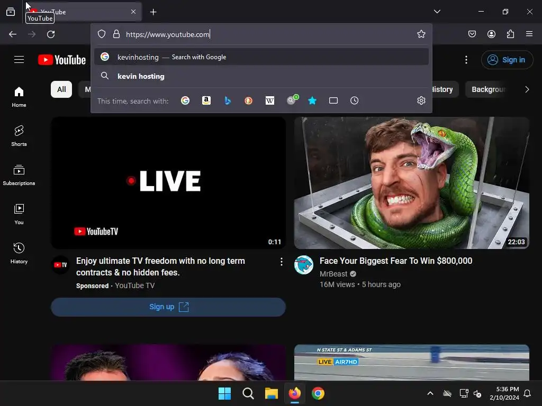Open YouTube guide hamburger menu

[x=19, y=59]
